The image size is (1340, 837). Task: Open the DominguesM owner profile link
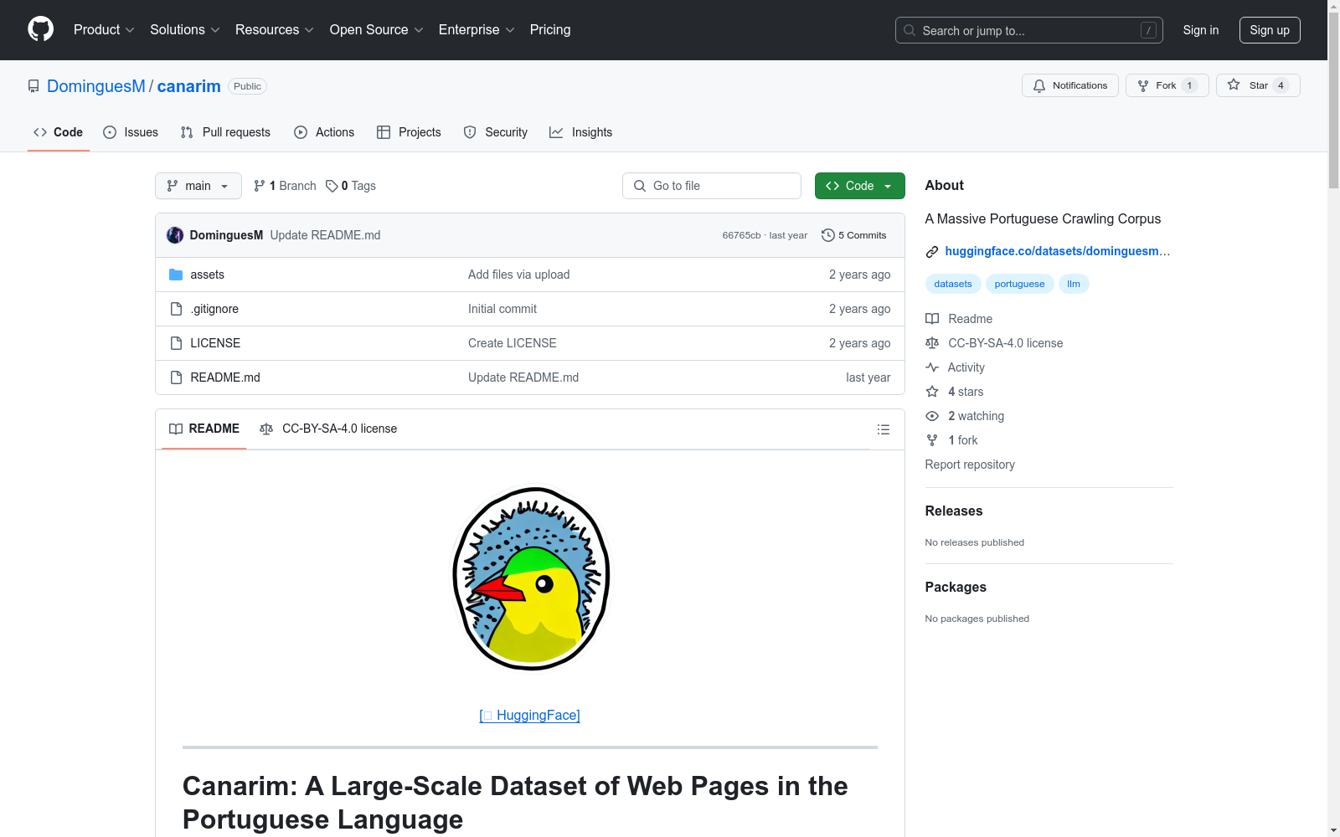[96, 86]
